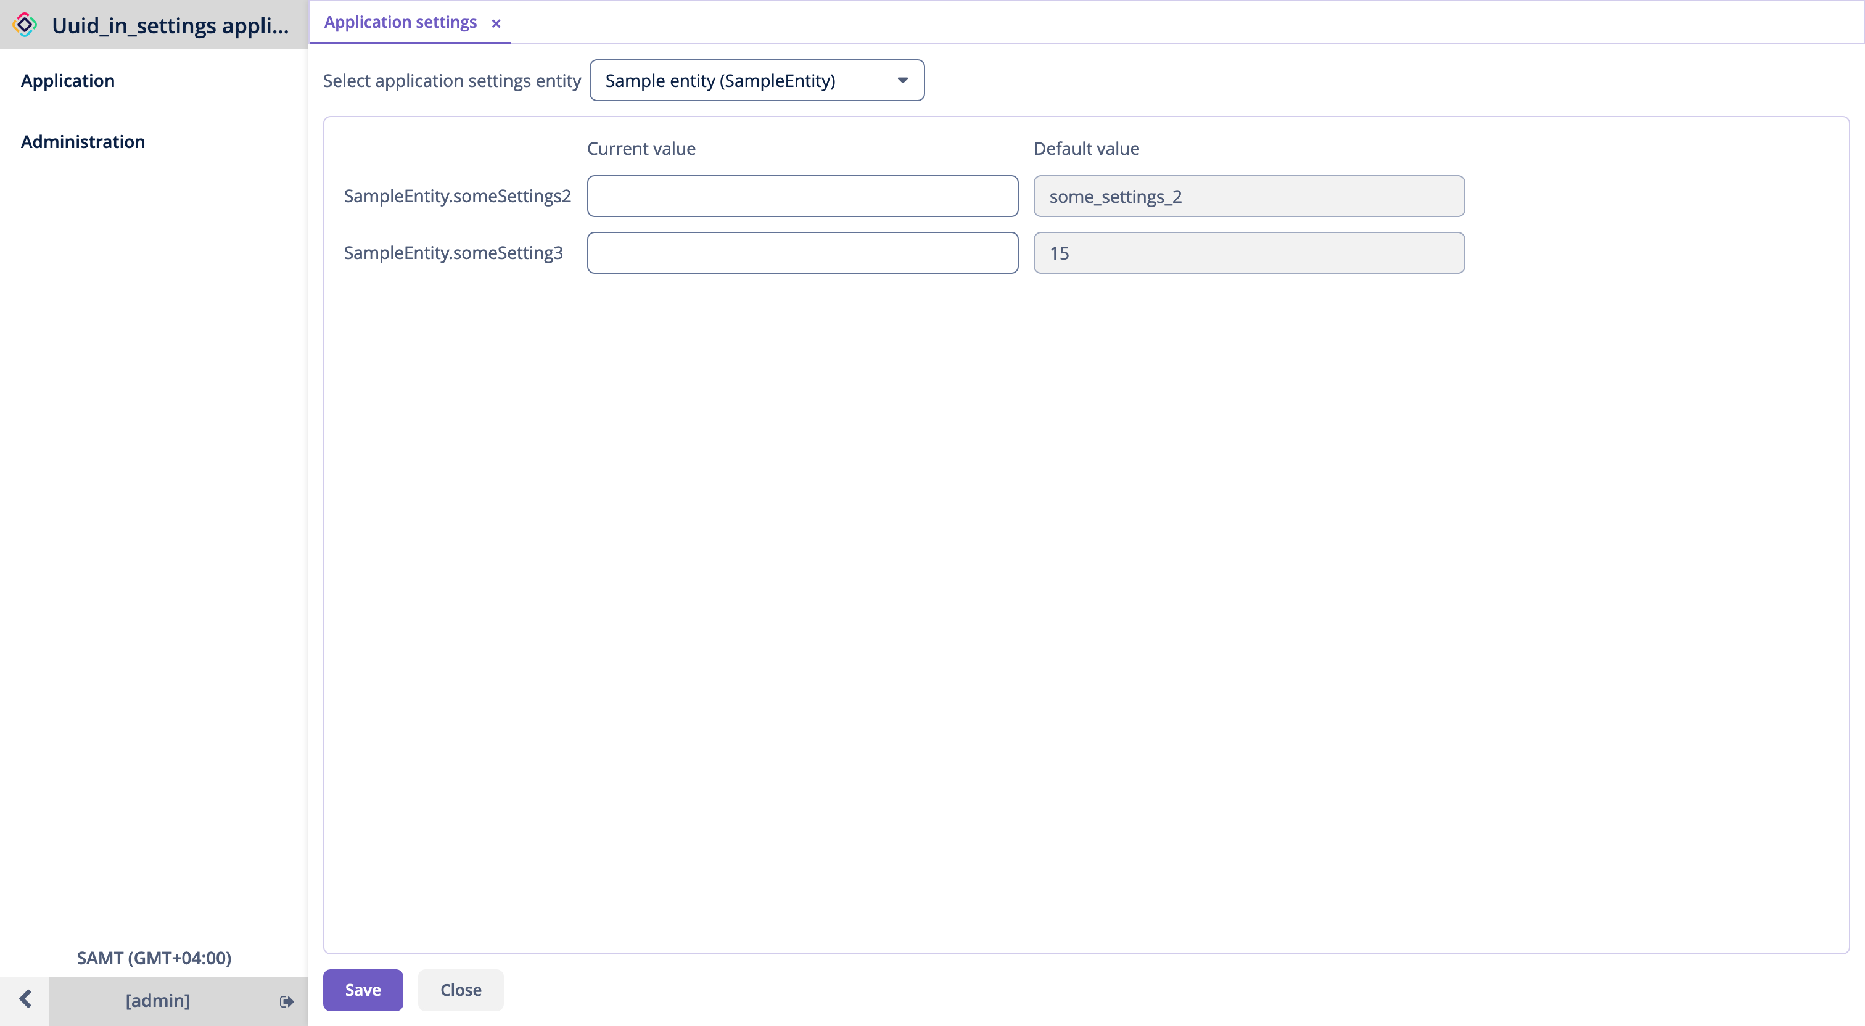Click the close icon on Application settings tab
The image size is (1865, 1026).
496,23
